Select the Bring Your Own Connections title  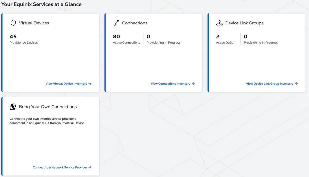pos(48,107)
